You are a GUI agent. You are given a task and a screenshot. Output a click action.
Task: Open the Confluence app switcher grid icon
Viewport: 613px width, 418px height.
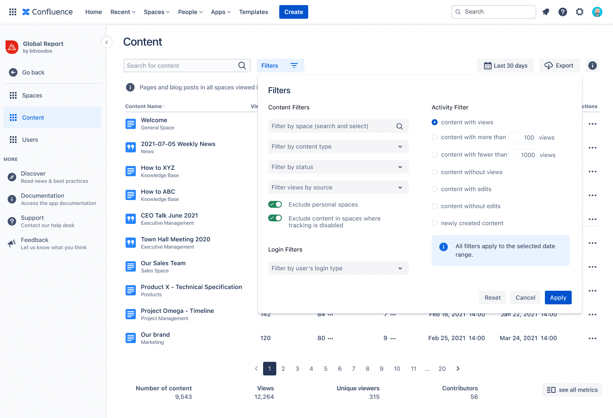12,11
